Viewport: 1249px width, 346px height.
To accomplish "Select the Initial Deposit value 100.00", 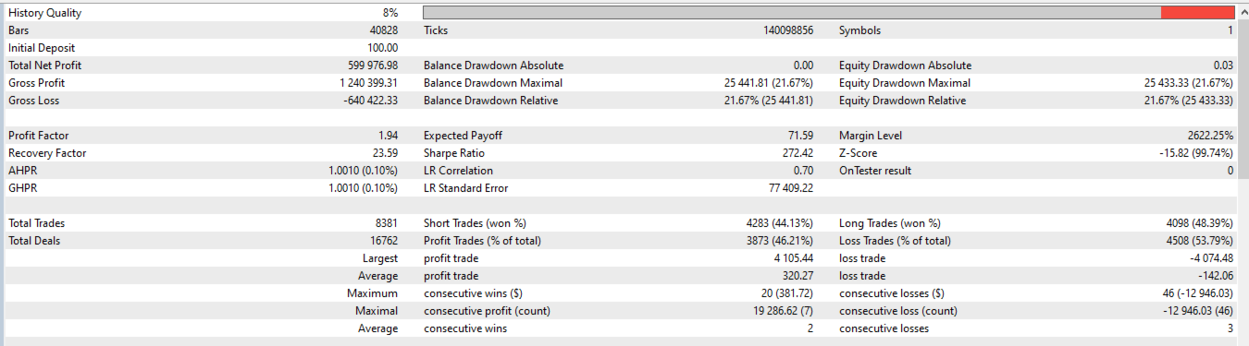I will (383, 48).
